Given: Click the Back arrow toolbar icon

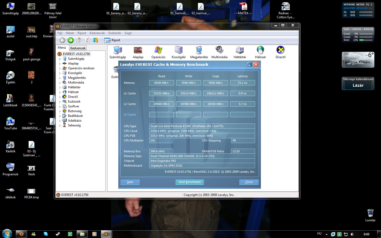Looking at the screenshot, I should coord(62,40).
